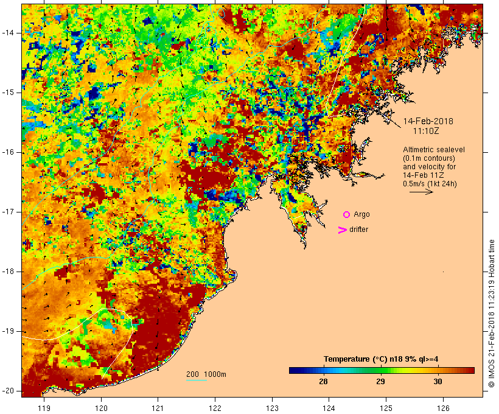Click the '121' longitude axis label
The height and width of the screenshot is (414, 499).
(158, 408)
